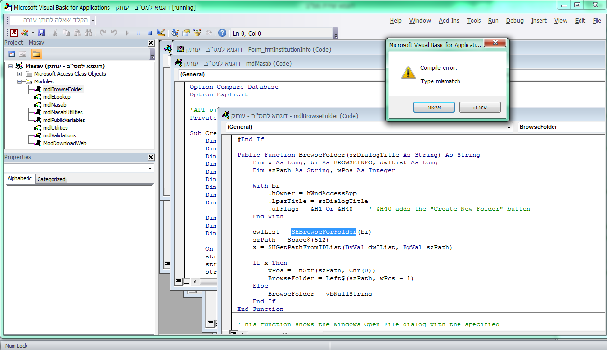This screenshot has width=607, height=350.
Task: Open the Debug menu
Action: (514, 21)
